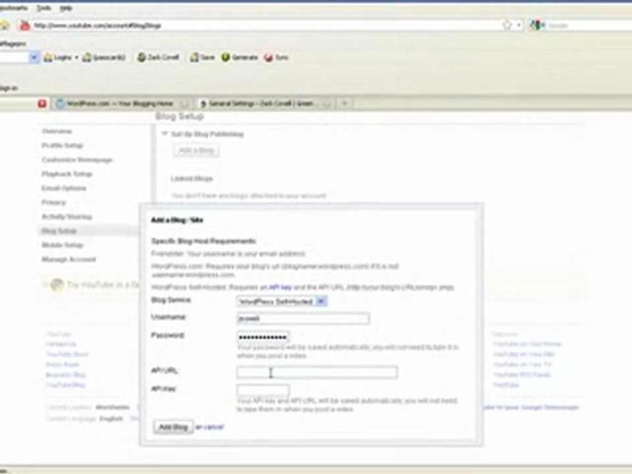The width and height of the screenshot is (632, 474).
Task: Click the API URL input field
Action: coord(317,372)
